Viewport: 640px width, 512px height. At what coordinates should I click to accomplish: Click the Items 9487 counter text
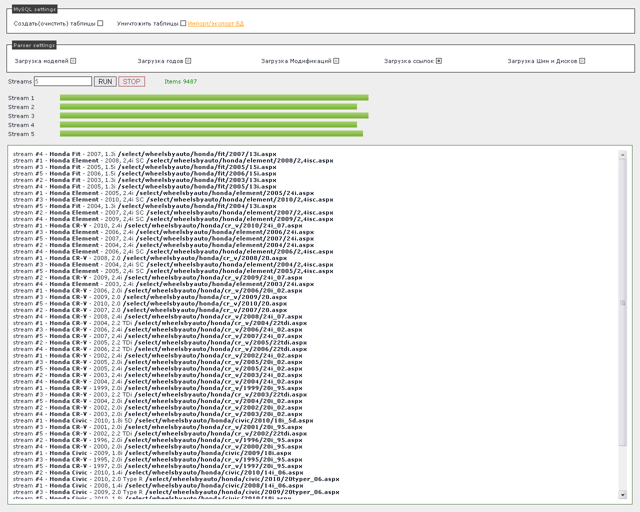[180, 81]
